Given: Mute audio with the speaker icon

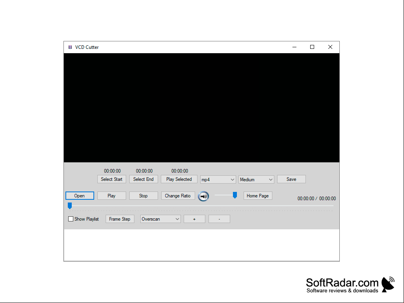Looking at the screenshot, I should [203, 196].
